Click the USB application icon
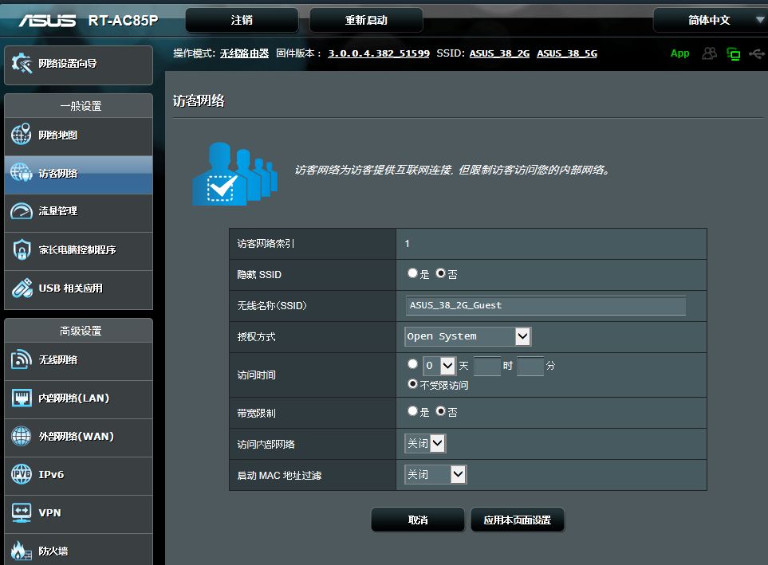Viewport: 768px width, 565px height. pyautogui.click(x=22, y=288)
